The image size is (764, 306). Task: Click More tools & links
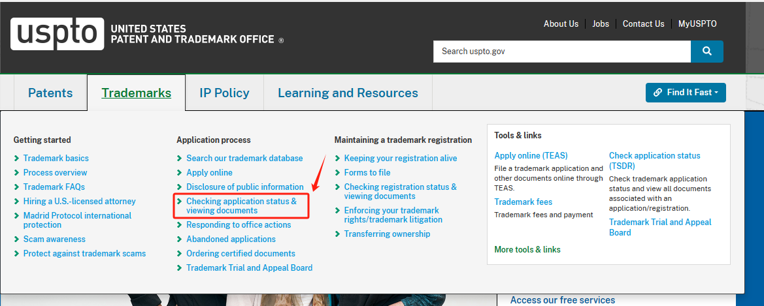pyautogui.click(x=527, y=250)
